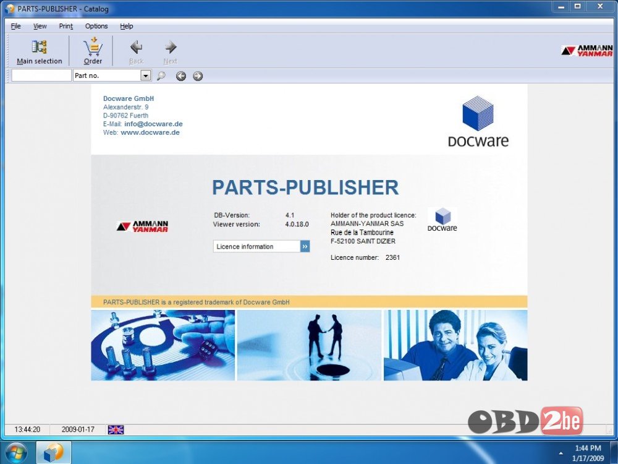Open the Options menu
The height and width of the screenshot is (464, 618).
96,26
